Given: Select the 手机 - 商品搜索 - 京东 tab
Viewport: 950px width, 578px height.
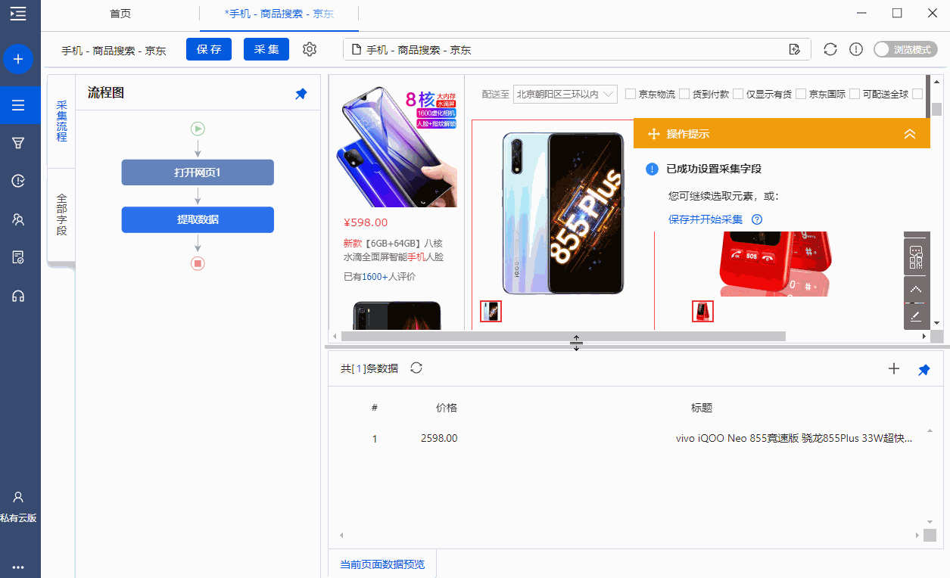Looking at the screenshot, I should (x=279, y=14).
